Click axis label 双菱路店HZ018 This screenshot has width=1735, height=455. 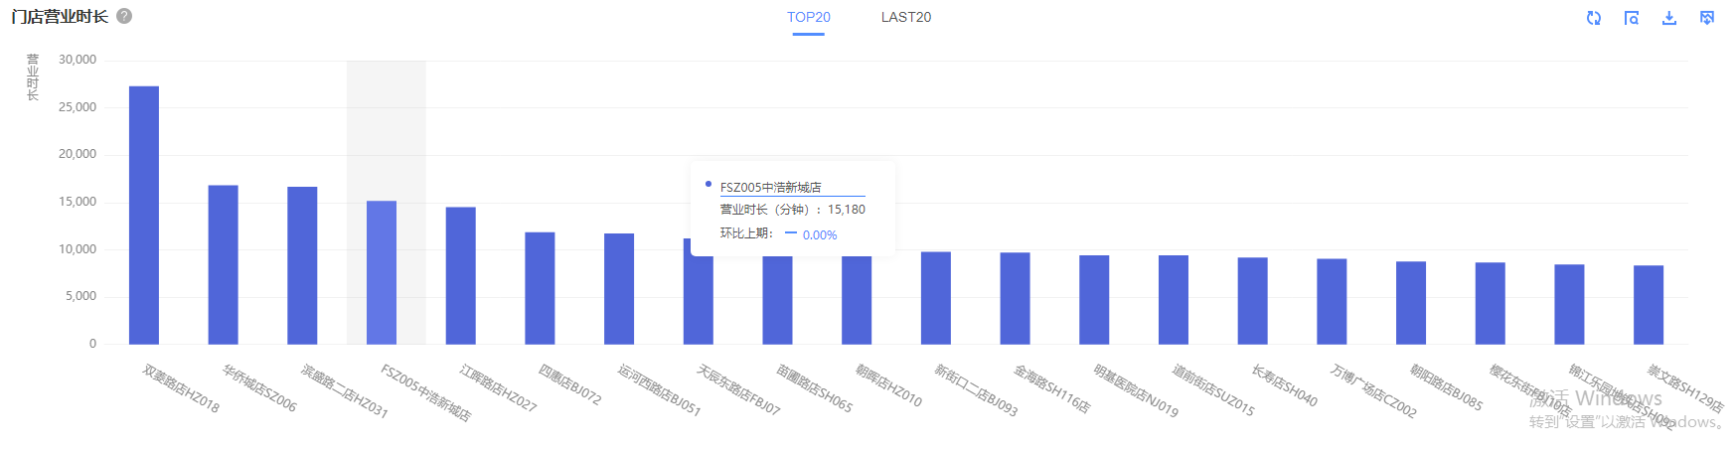coord(180,388)
